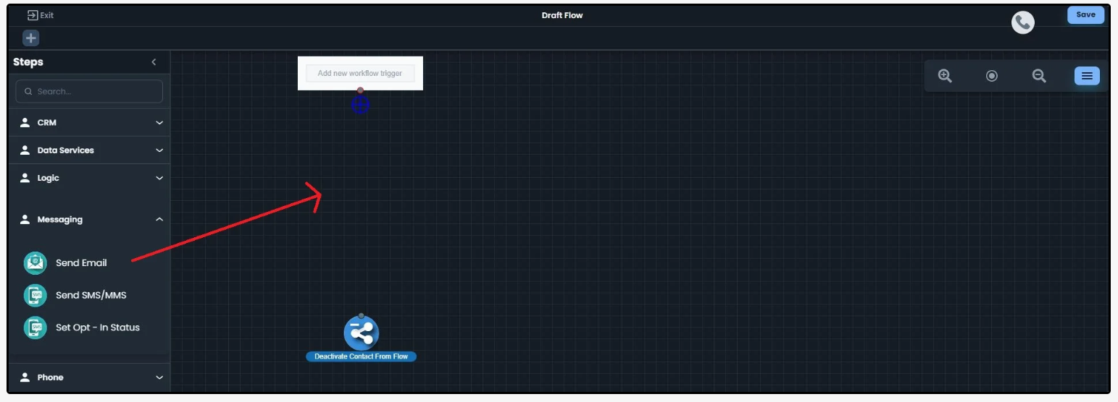Expand the Data Services category

(90, 150)
